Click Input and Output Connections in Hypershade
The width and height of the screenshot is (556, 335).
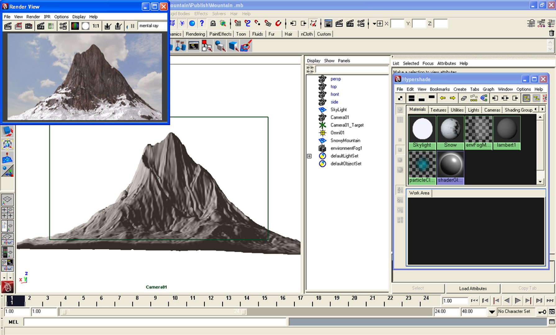(505, 98)
